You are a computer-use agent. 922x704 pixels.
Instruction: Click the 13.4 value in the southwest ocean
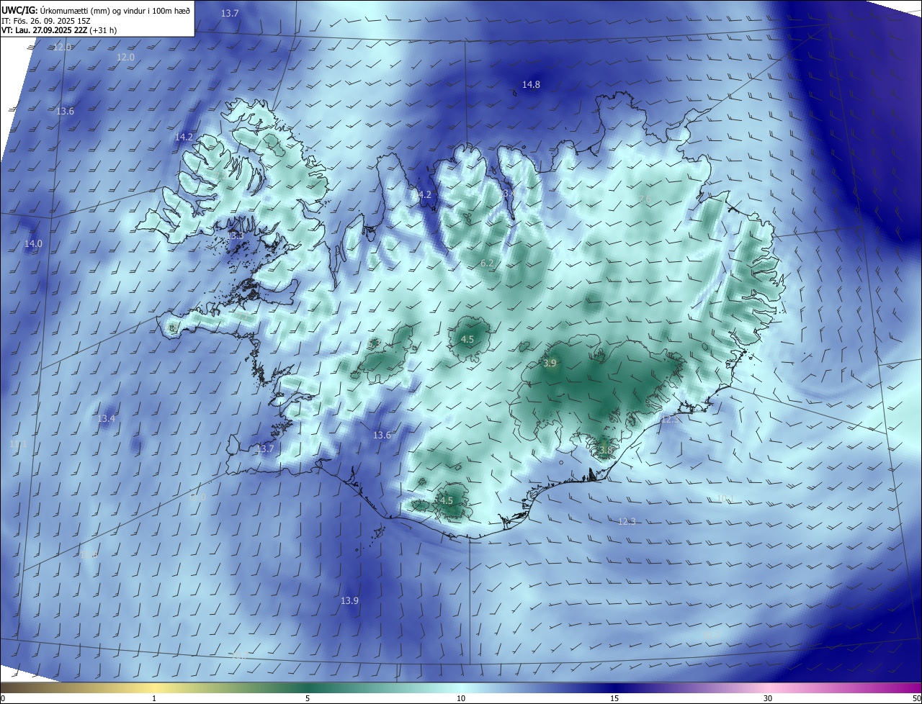pyautogui.click(x=106, y=419)
